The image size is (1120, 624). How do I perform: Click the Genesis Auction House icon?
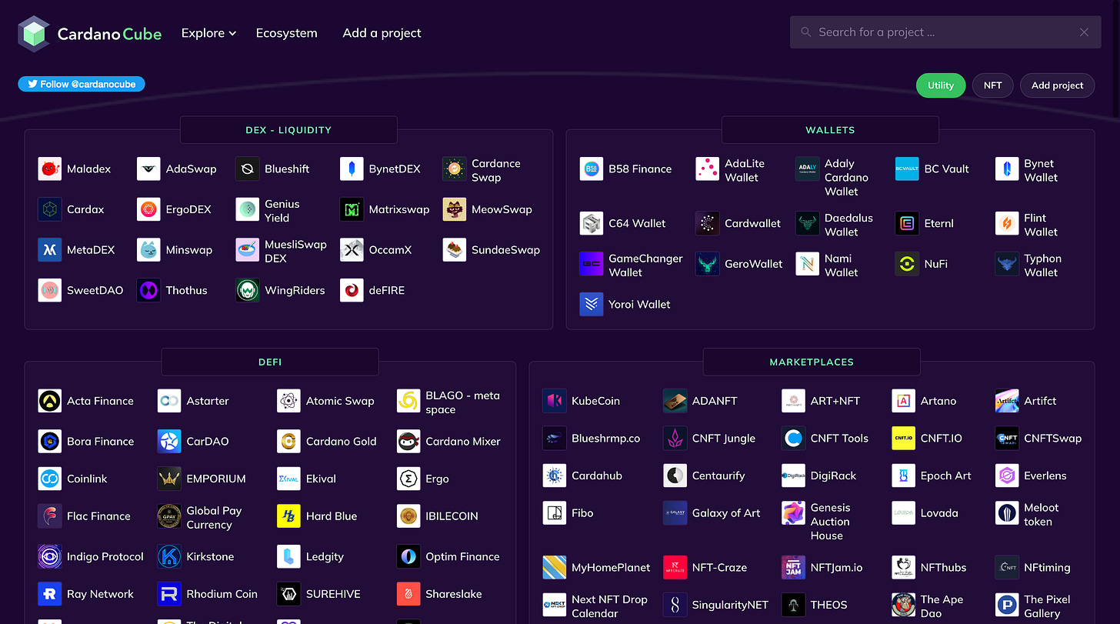[x=793, y=513]
